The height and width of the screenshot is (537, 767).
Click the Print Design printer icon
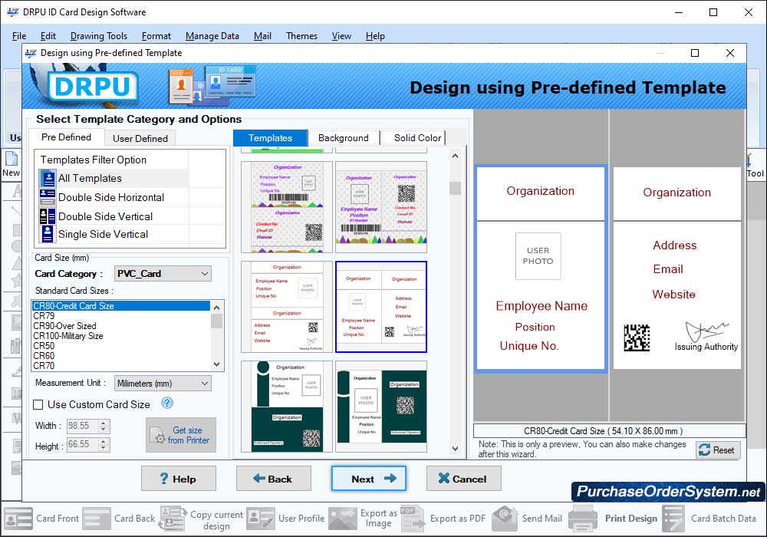point(583,519)
